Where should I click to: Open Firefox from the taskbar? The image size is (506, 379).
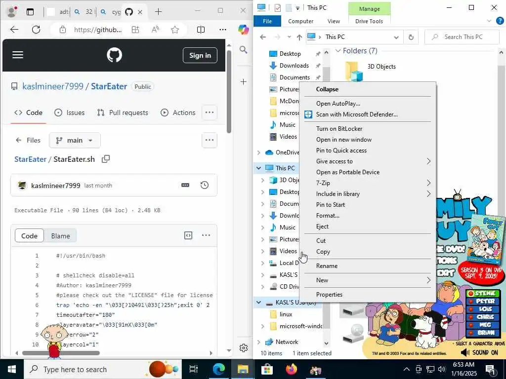[x=292, y=369]
